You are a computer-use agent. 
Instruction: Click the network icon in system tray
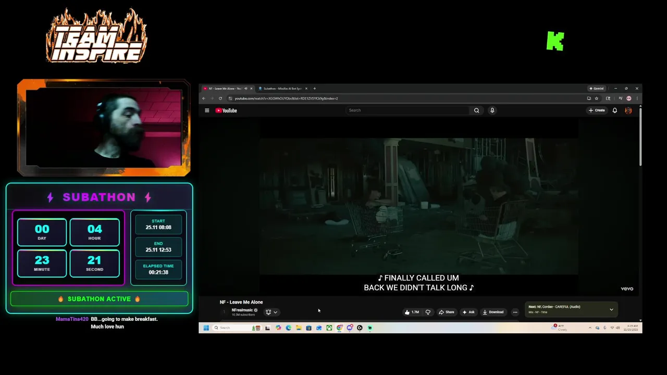click(612, 328)
